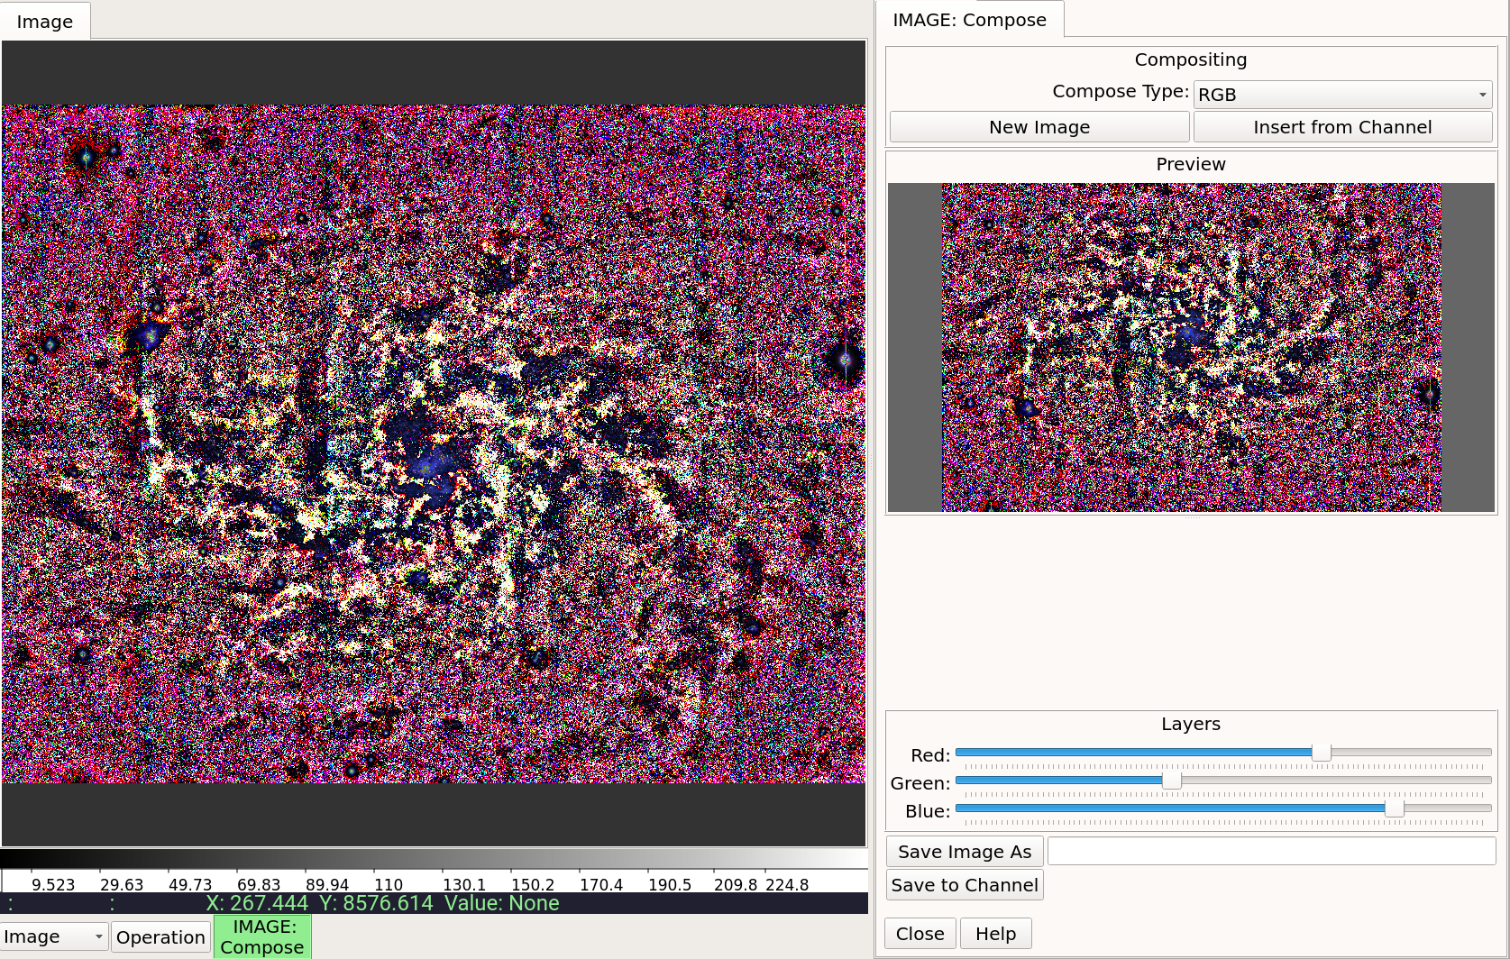Open the Operation menu button

pos(160,937)
